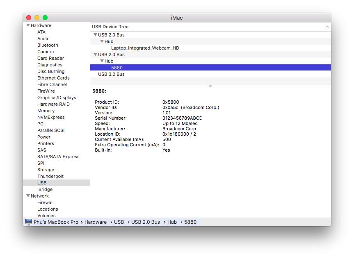Click the Product ID value 0x5800
The image size is (354, 259).
coord(171,102)
